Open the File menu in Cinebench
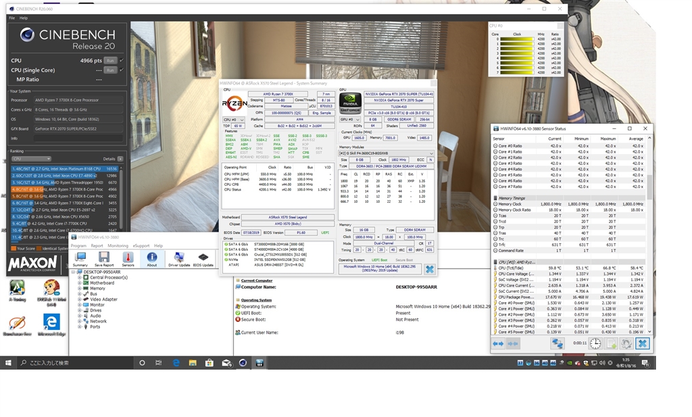 [x=12, y=18]
